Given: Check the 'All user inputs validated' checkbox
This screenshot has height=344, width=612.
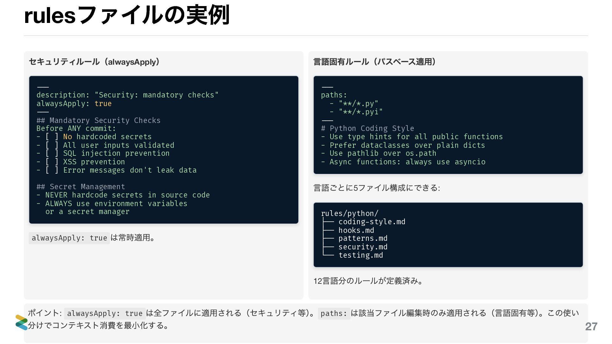Looking at the screenshot, I should 52,145.
